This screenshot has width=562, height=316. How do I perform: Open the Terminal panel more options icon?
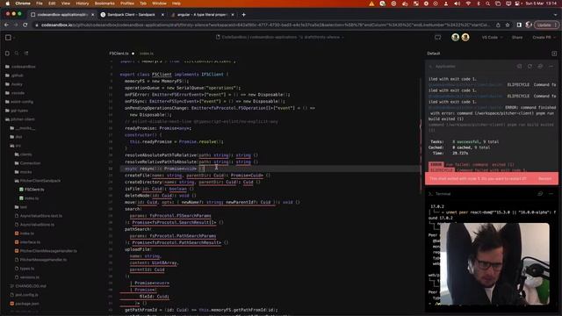(x=551, y=194)
